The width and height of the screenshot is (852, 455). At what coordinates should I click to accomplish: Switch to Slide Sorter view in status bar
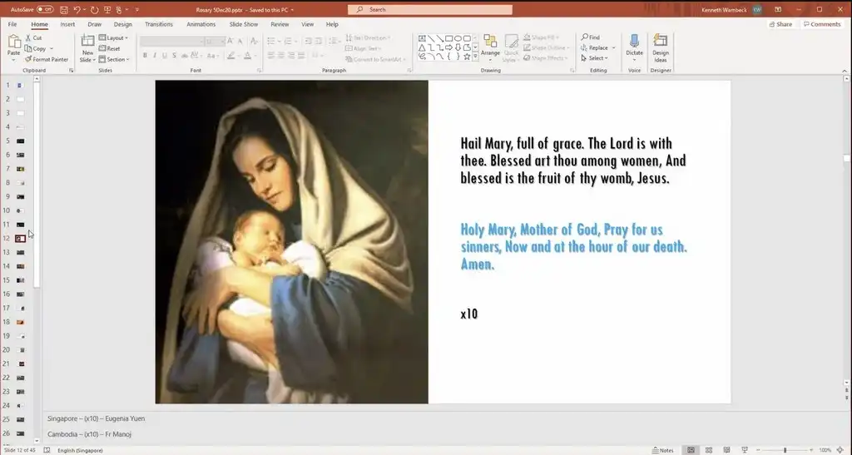(709, 450)
